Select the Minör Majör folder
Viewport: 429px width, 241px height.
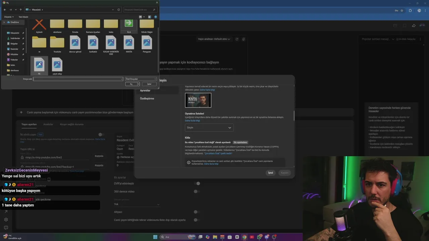click(147, 26)
